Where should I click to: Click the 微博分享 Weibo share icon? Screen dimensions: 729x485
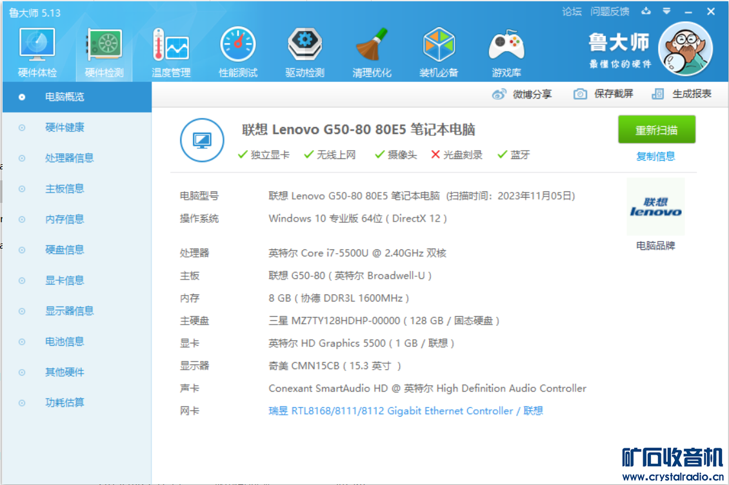(499, 94)
